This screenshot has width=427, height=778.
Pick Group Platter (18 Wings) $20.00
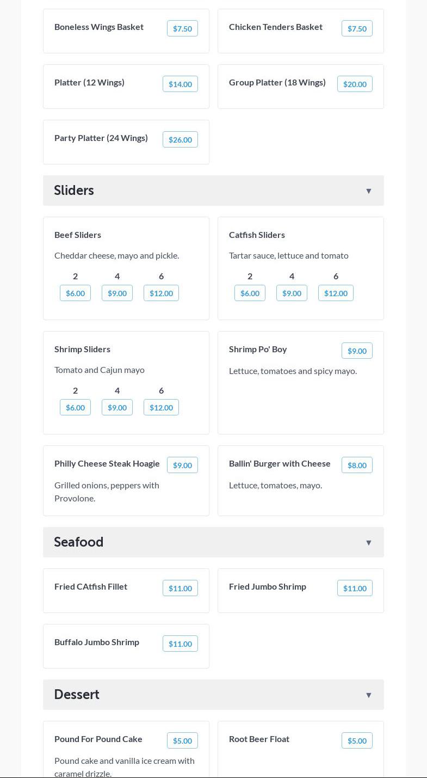355,84
